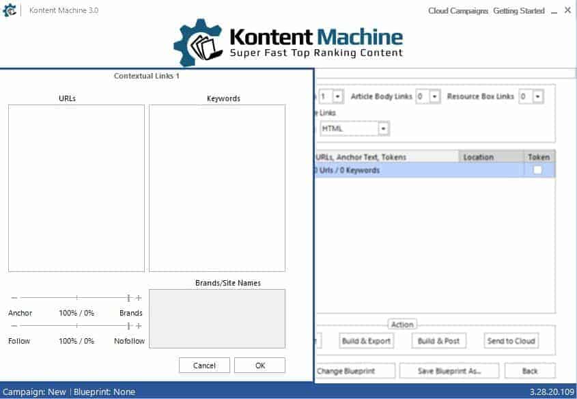Open the Resource Box Links dropdown
577x399 pixels.
tap(537, 96)
